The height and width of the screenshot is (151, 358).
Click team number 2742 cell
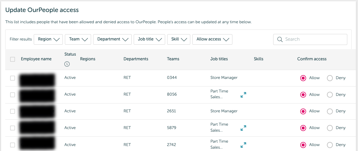click(171, 145)
